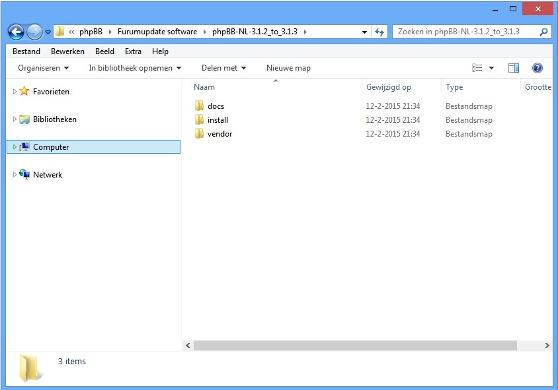Refresh the folder view
The height and width of the screenshot is (390, 558).
click(x=379, y=32)
